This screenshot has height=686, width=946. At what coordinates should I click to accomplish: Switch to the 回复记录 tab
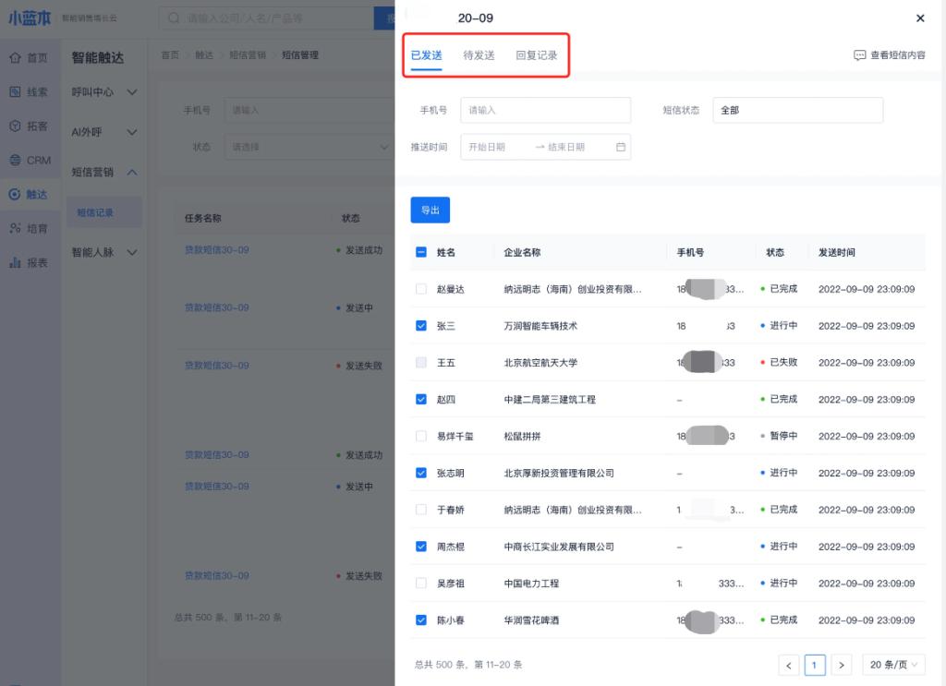[x=536, y=55]
